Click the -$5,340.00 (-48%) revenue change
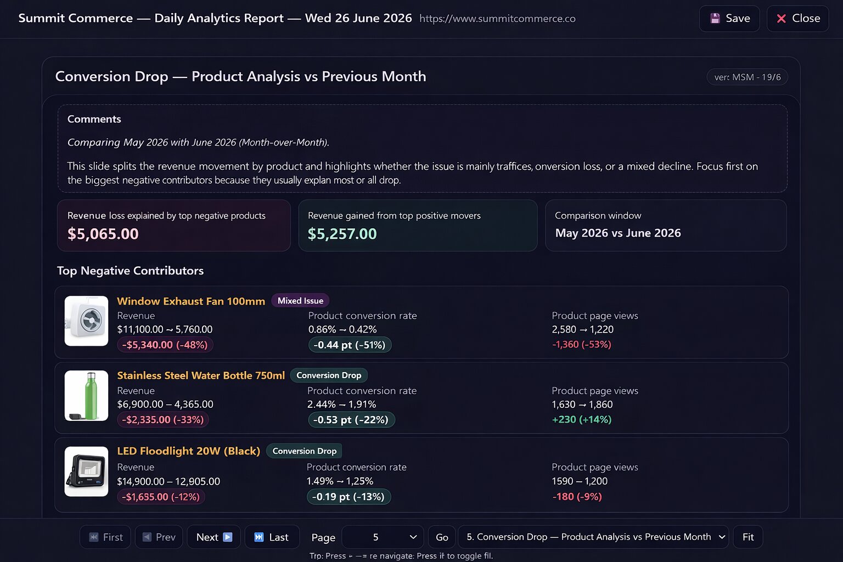 pos(165,345)
